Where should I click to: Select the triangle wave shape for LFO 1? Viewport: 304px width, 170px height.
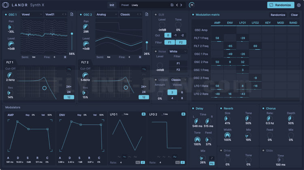pos(124,157)
